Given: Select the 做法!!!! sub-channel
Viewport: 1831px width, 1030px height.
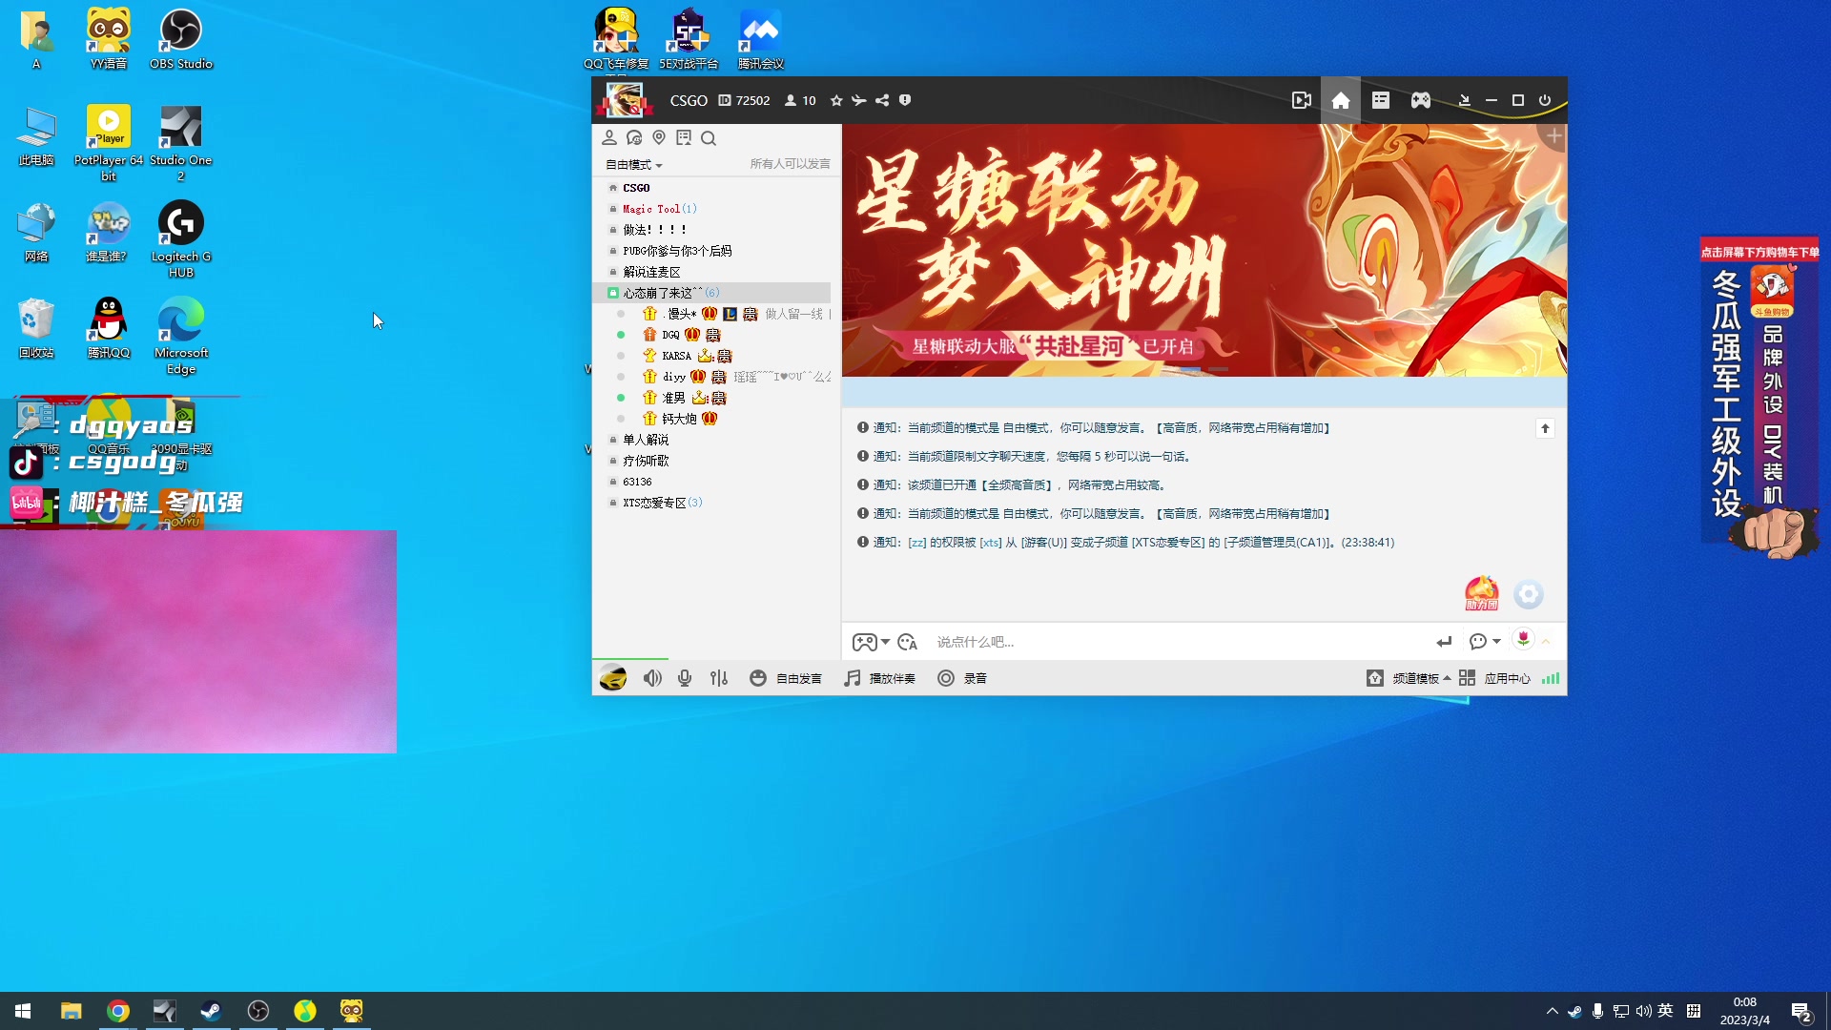Looking at the screenshot, I should [x=654, y=230].
